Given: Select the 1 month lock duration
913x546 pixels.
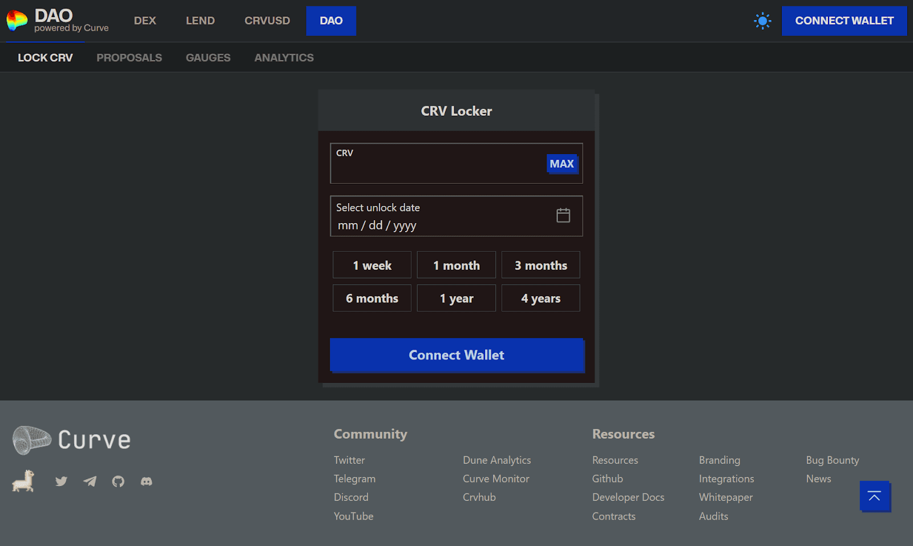Looking at the screenshot, I should 457,265.
